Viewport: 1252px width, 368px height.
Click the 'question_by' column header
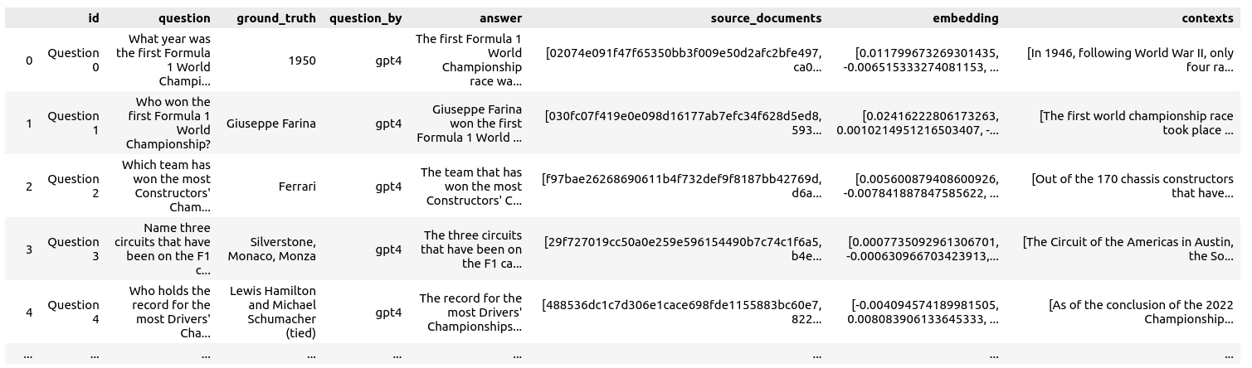click(365, 17)
